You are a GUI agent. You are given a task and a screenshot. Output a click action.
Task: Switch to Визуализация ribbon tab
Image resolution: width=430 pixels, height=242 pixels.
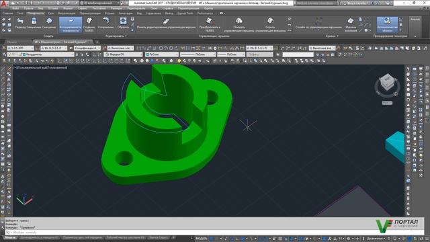[67, 13]
